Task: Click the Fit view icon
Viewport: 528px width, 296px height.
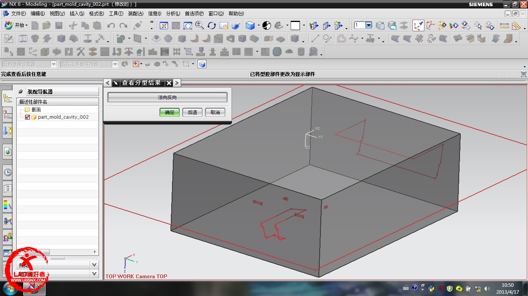Action: point(164,25)
